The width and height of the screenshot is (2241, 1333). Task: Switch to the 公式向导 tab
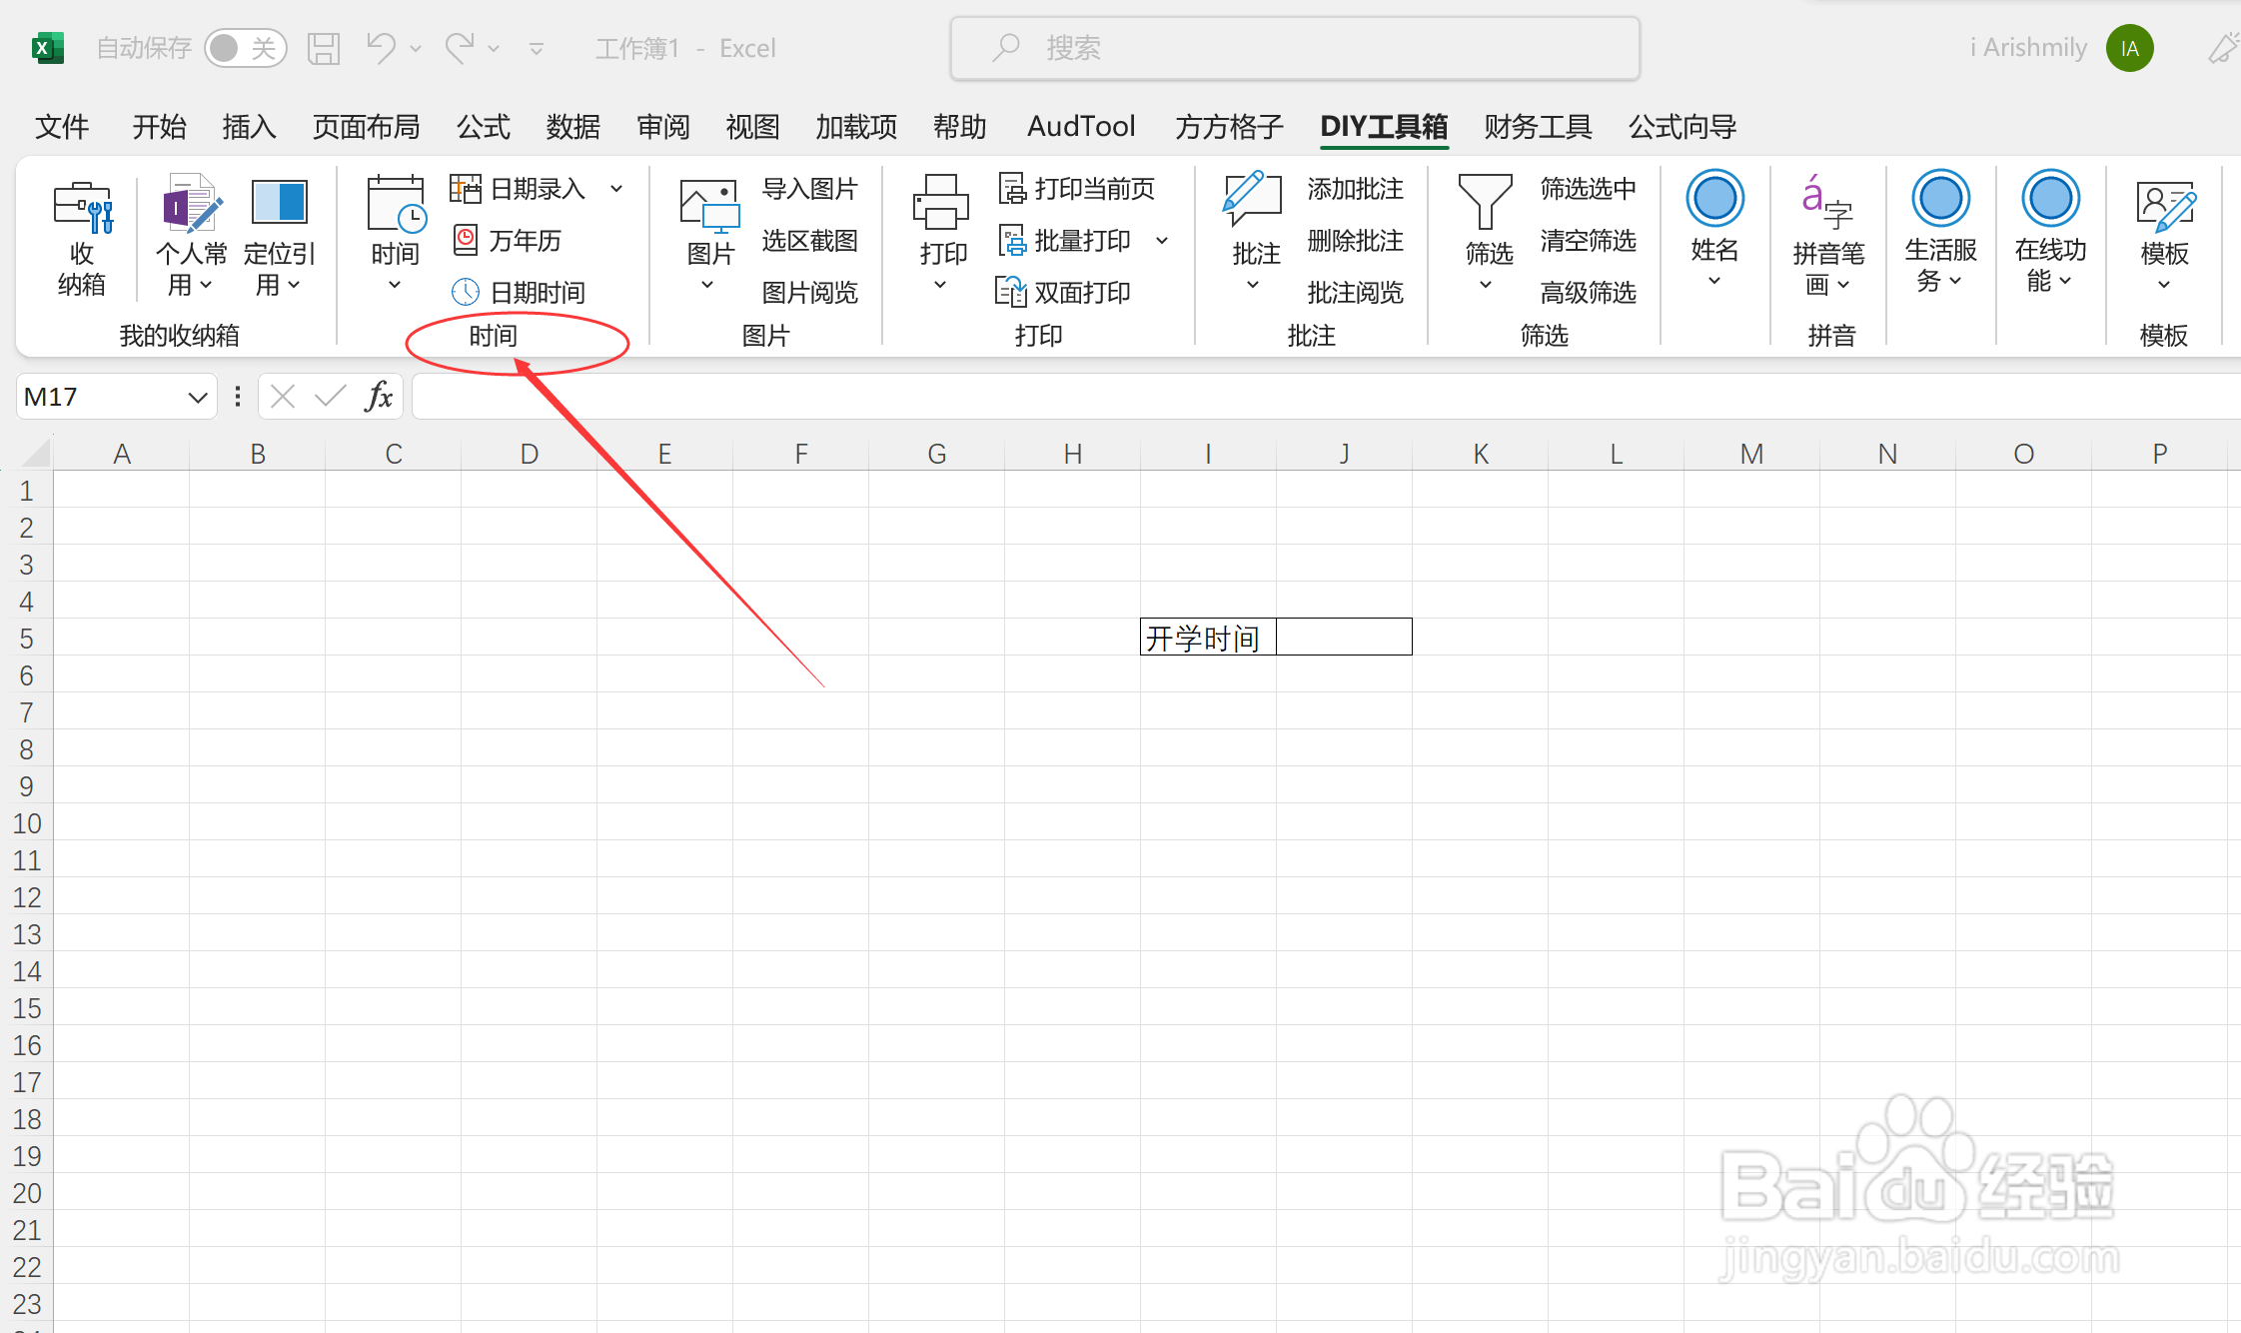[1682, 127]
